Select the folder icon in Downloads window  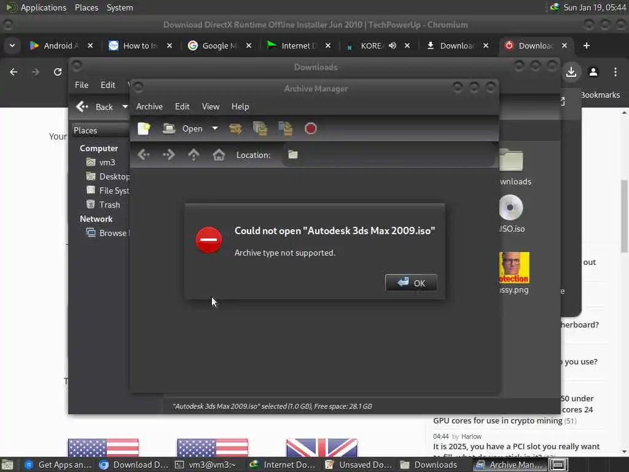coord(512,160)
